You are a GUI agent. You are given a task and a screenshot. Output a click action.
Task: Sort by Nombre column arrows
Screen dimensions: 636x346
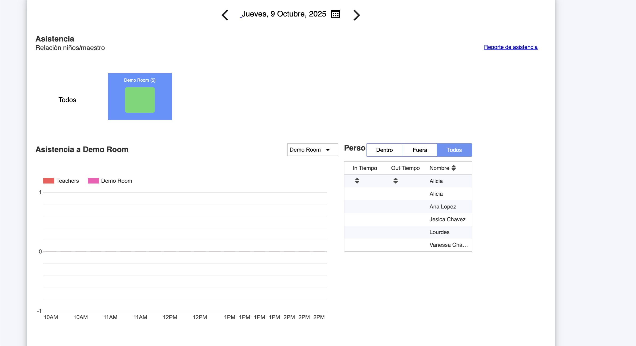pyautogui.click(x=454, y=168)
